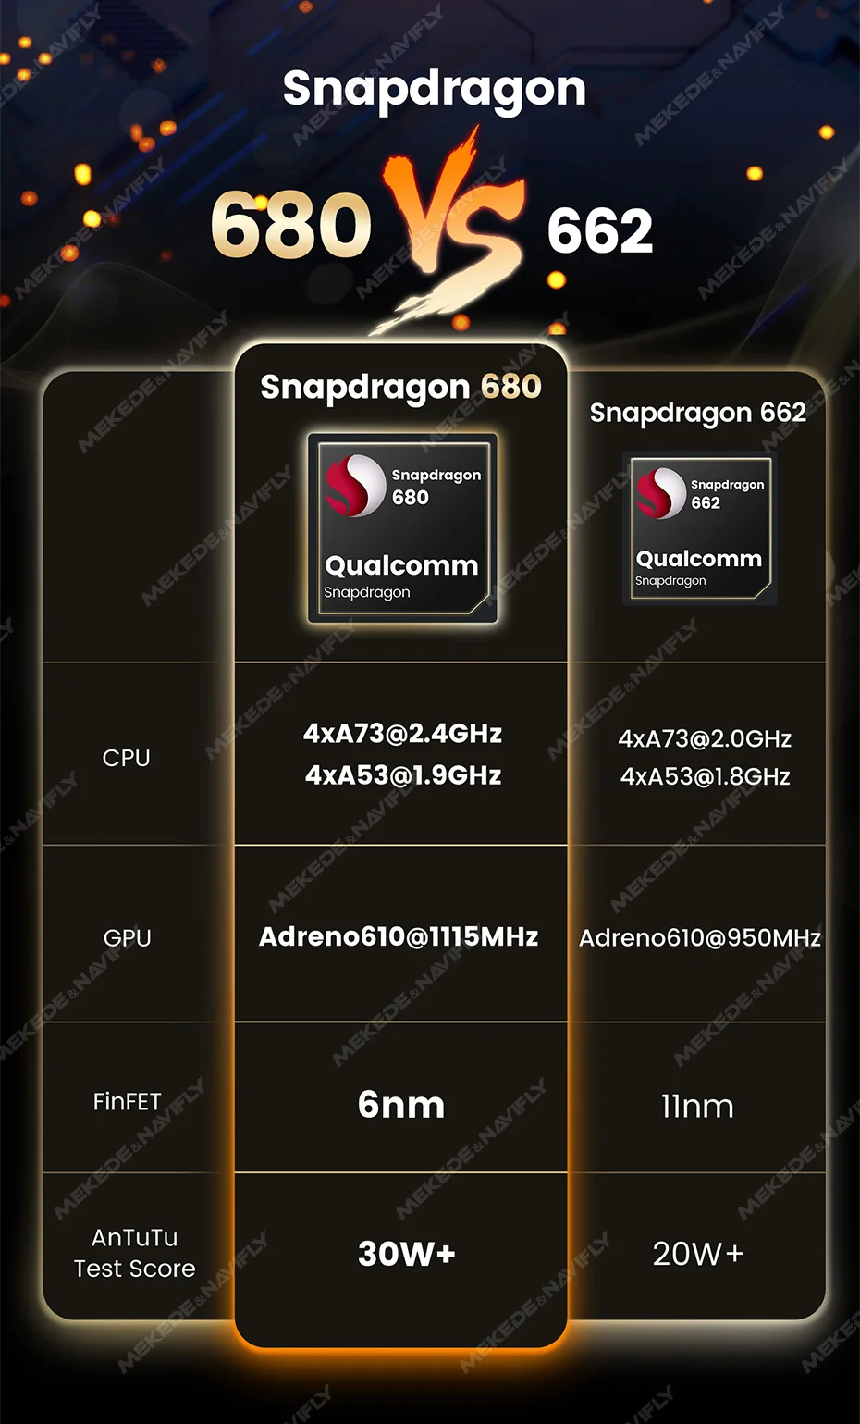Click the Snapdragon 662 chip image

point(700,528)
